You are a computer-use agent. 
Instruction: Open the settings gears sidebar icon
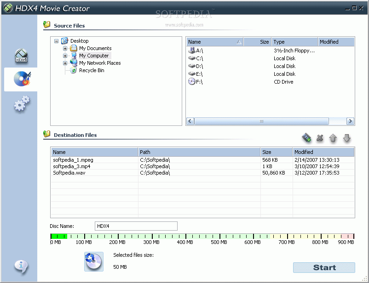[22, 103]
